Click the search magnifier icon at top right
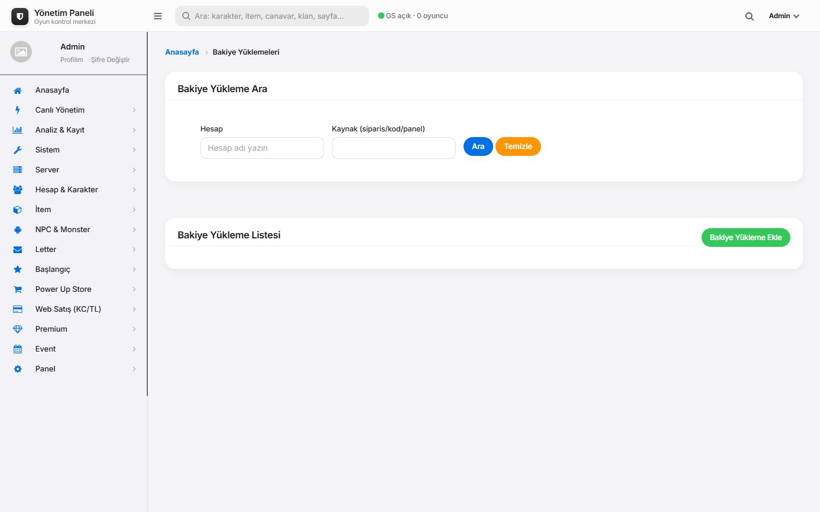The image size is (820, 512). coord(749,16)
